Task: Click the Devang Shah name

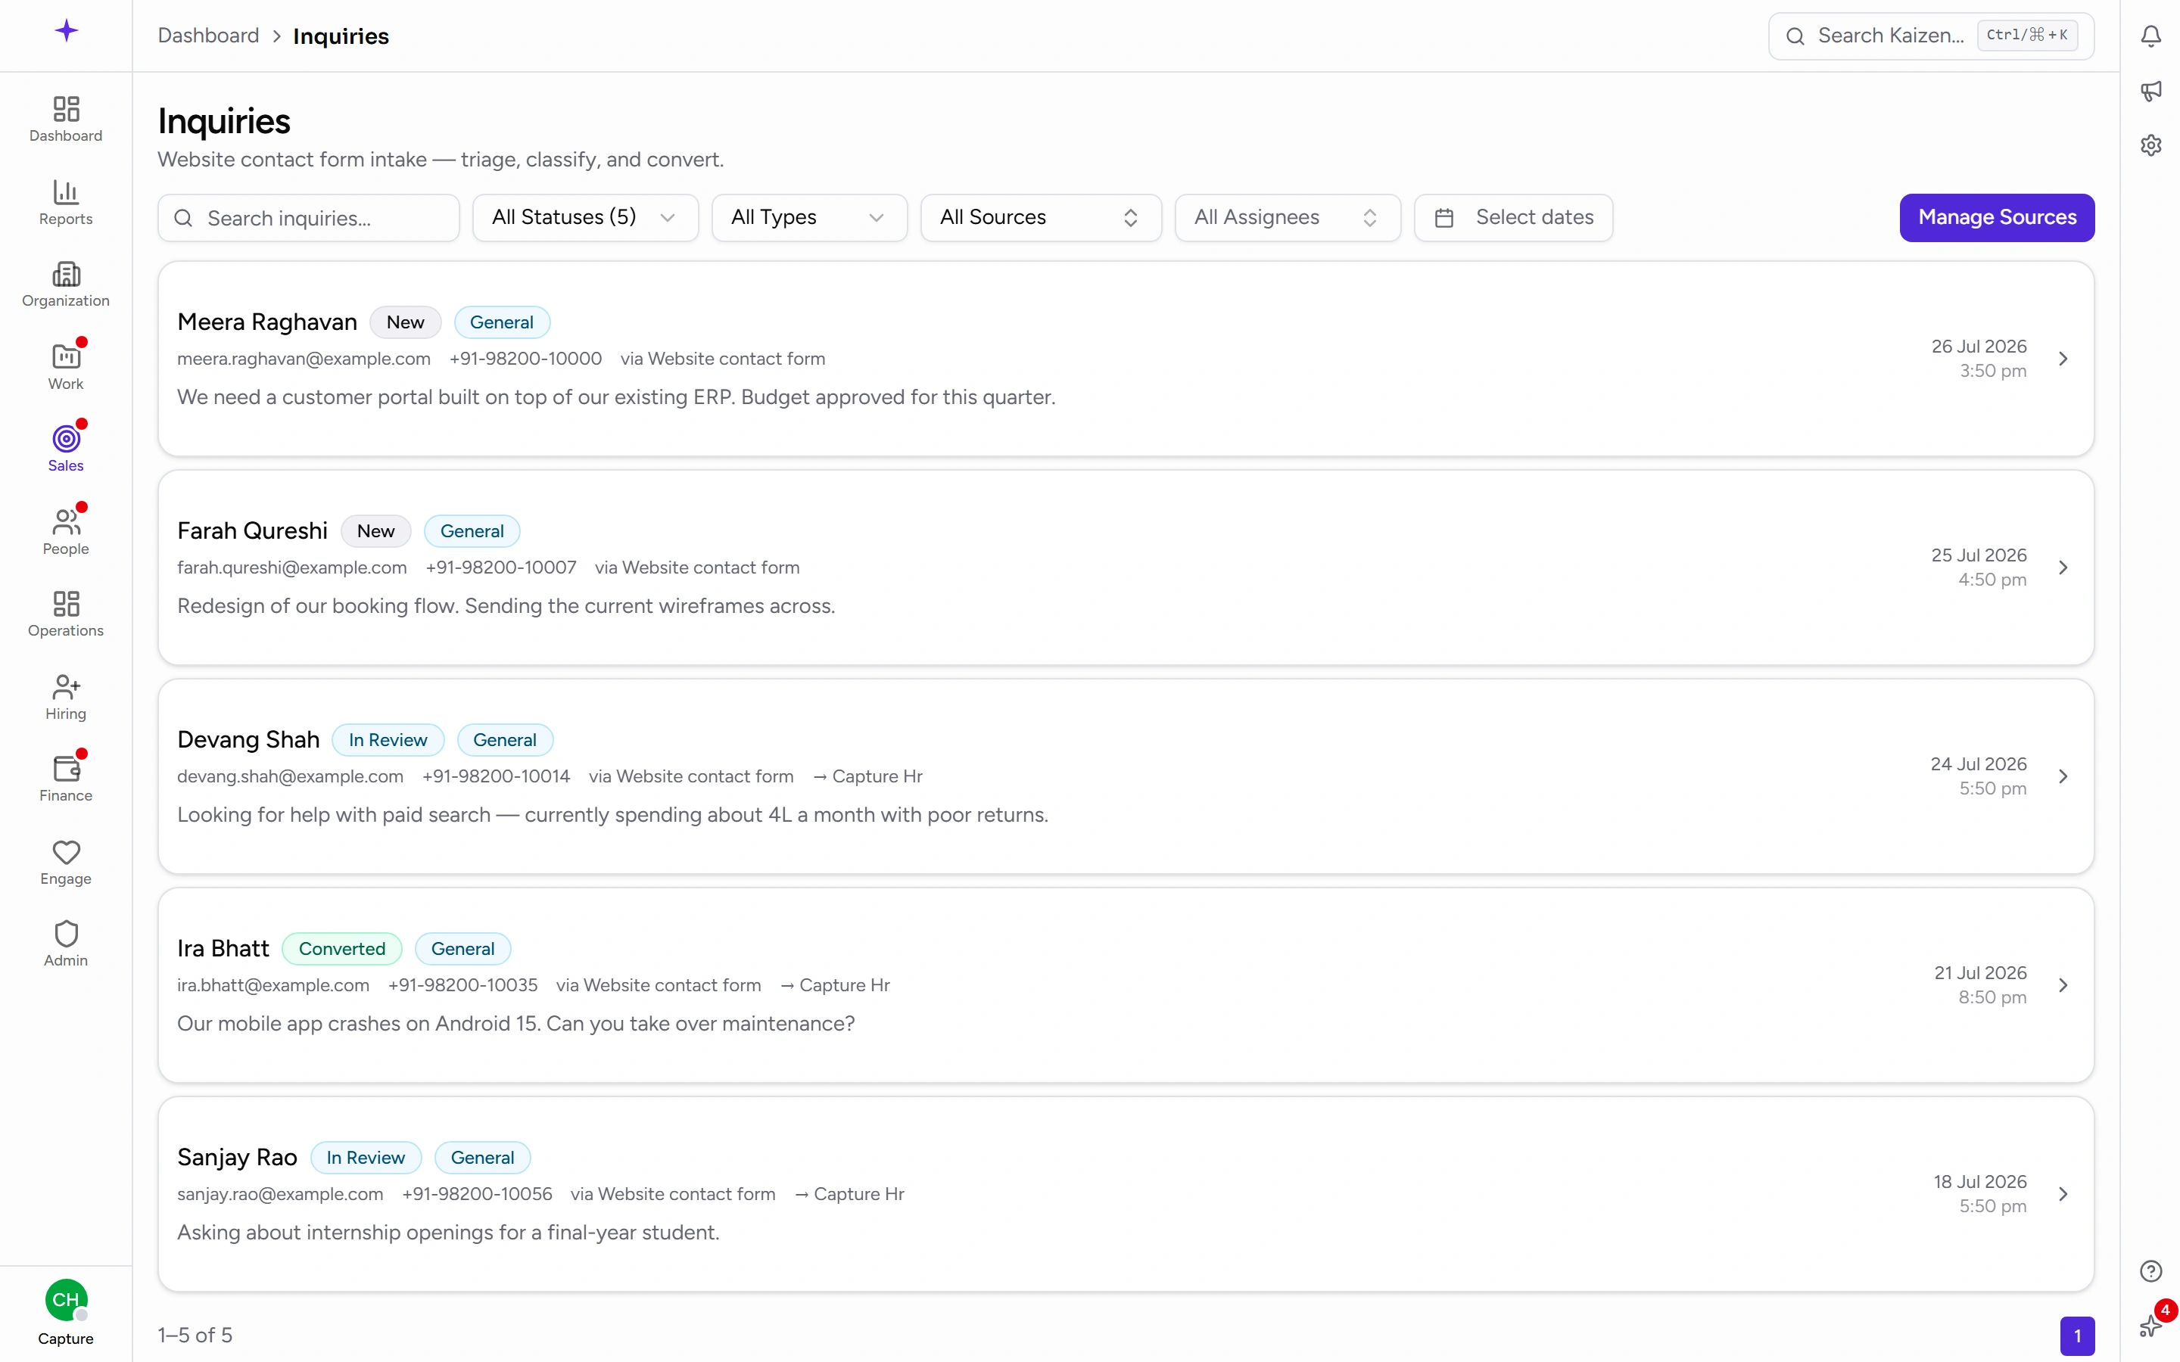Action: (x=248, y=741)
